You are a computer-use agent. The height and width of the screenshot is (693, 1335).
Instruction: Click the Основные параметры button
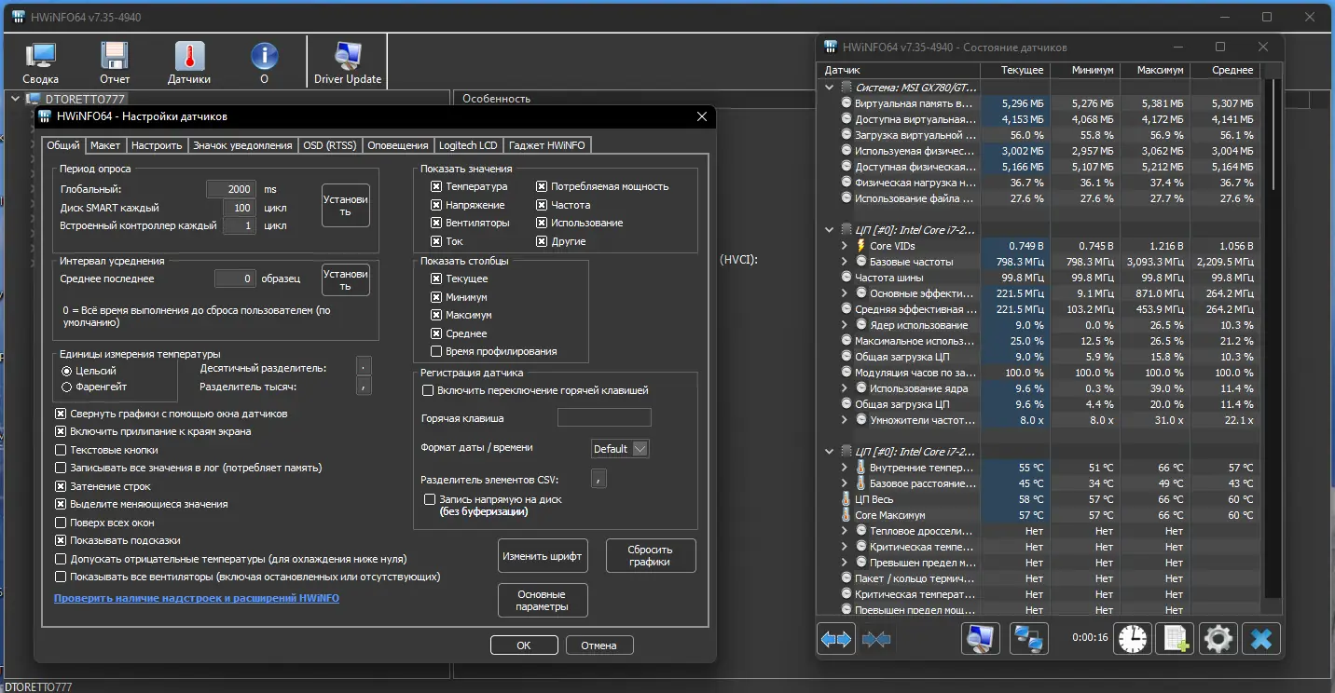[542, 601]
